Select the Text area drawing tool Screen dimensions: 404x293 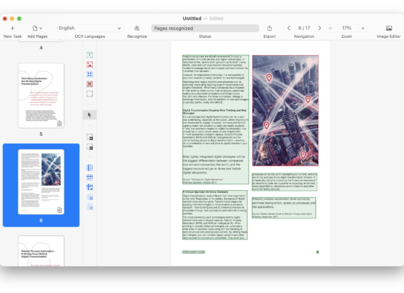click(89, 54)
